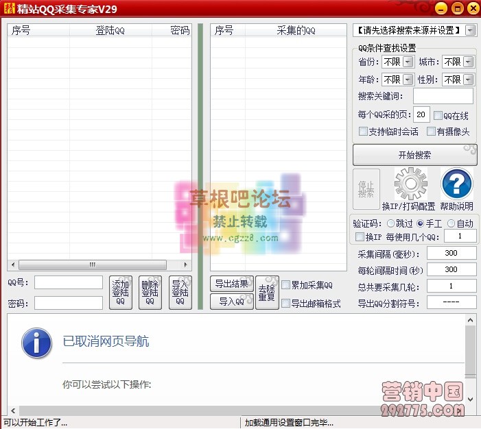Viewport: 481px width, 429px height.
Task: Toggle 有摄像头 checkbox
Action: tap(431, 132)
